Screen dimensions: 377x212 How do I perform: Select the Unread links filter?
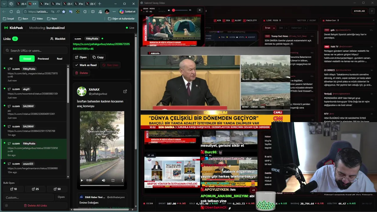tap(27, 59)
